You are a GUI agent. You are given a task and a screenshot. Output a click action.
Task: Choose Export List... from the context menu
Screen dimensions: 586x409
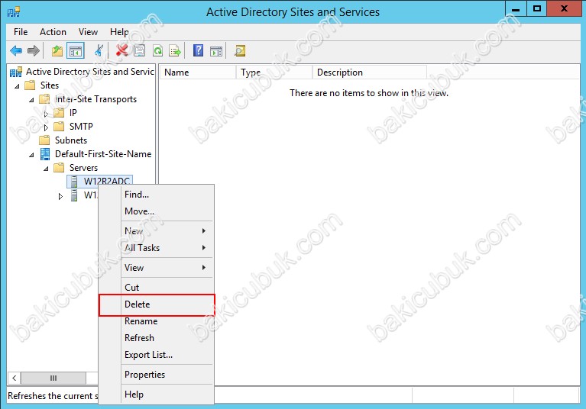157,355
